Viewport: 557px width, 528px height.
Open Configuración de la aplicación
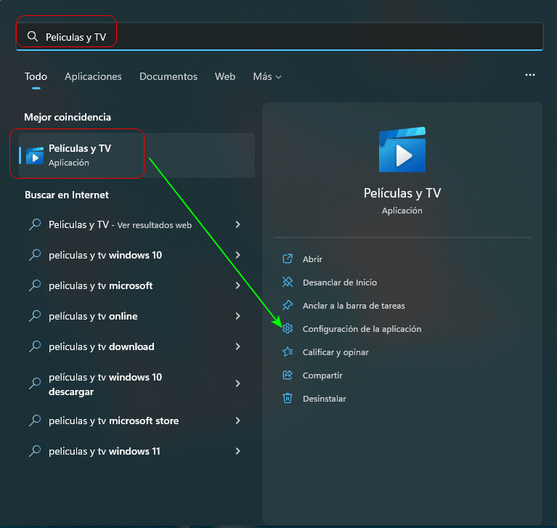coord(362,329)
